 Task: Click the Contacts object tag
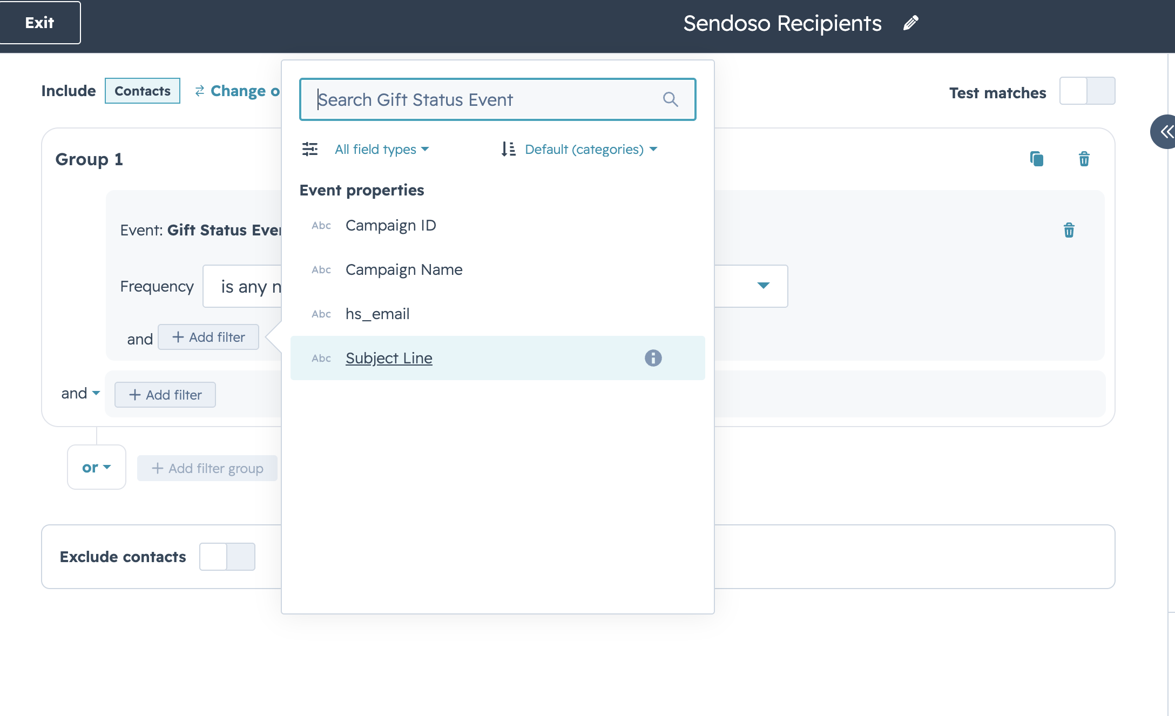point(143,91)
